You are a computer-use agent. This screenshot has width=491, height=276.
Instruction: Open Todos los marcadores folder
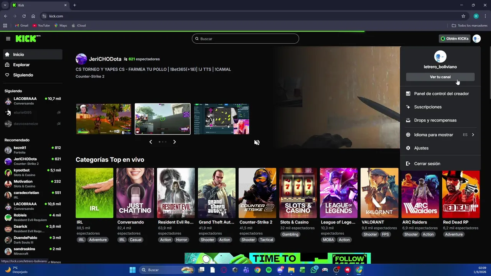click(470, 26)
